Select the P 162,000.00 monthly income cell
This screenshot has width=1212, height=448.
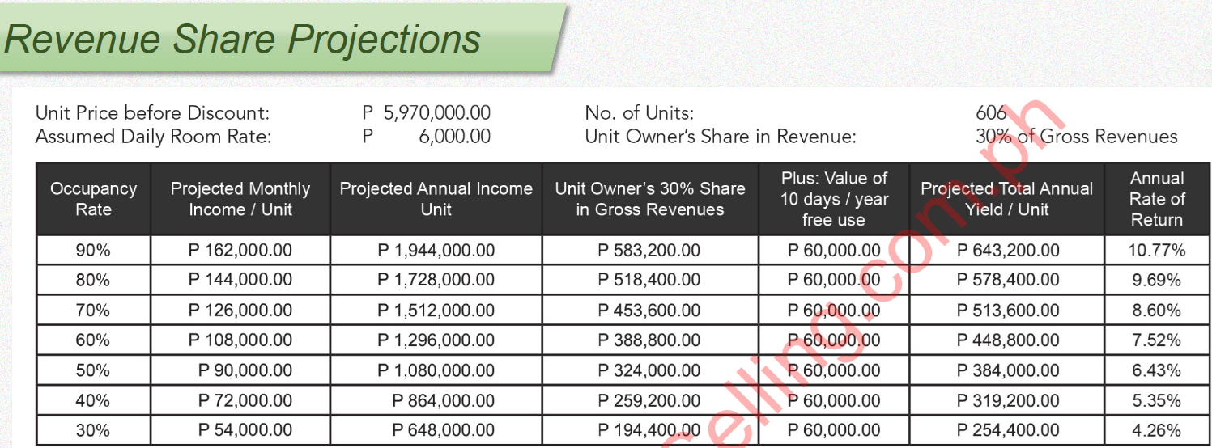click(x=240, y=251)
